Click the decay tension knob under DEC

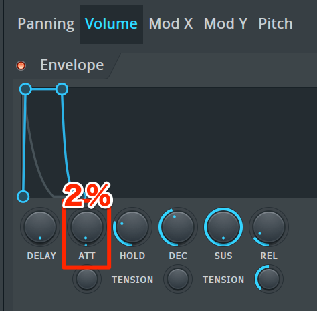(x=178, y=279)
